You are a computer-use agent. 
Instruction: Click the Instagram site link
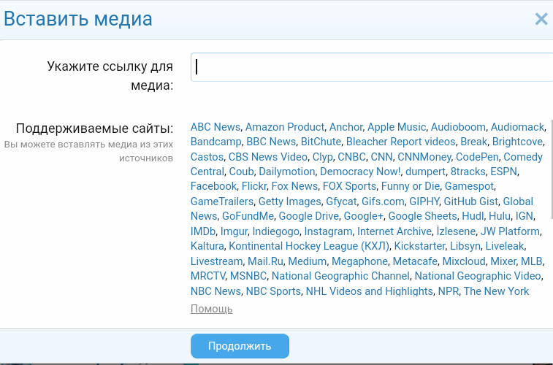328,231
